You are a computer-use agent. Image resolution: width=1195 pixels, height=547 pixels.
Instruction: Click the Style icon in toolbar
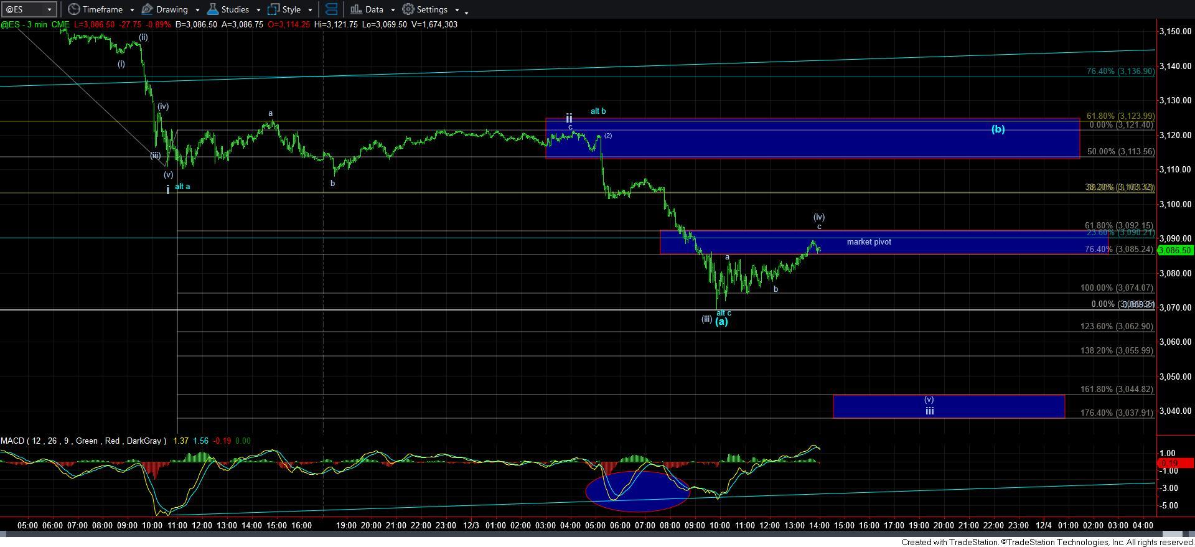(x=273, y=9)
